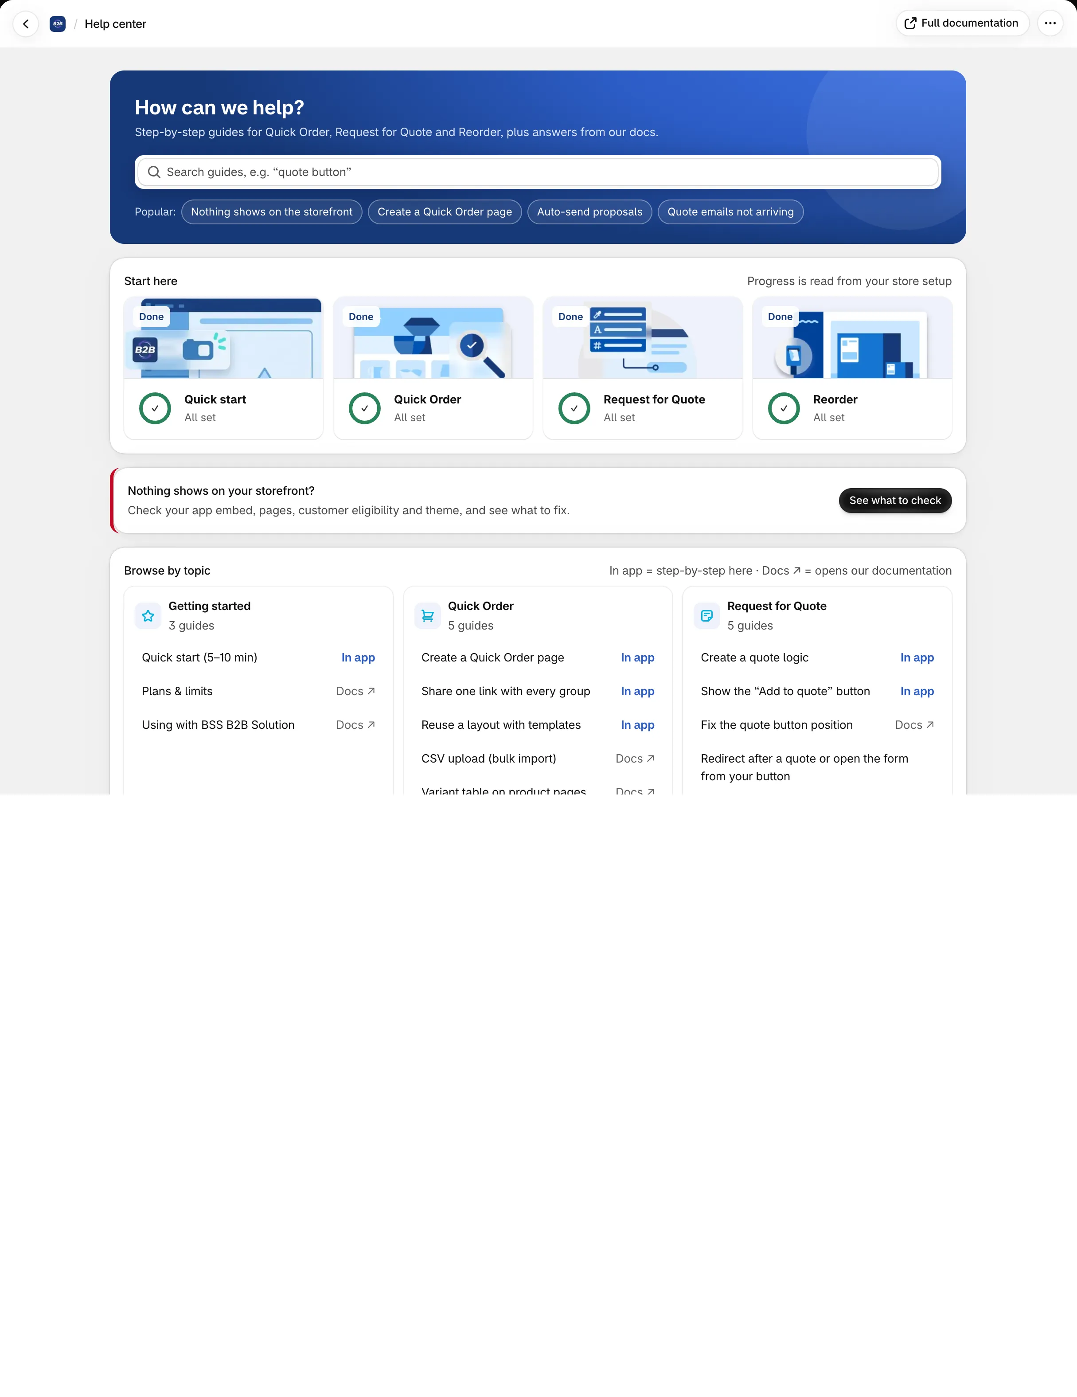Open the Quick start illustration thumbnail
The height and width of the screenshot is (1397, 1077).
click(224, 338)
